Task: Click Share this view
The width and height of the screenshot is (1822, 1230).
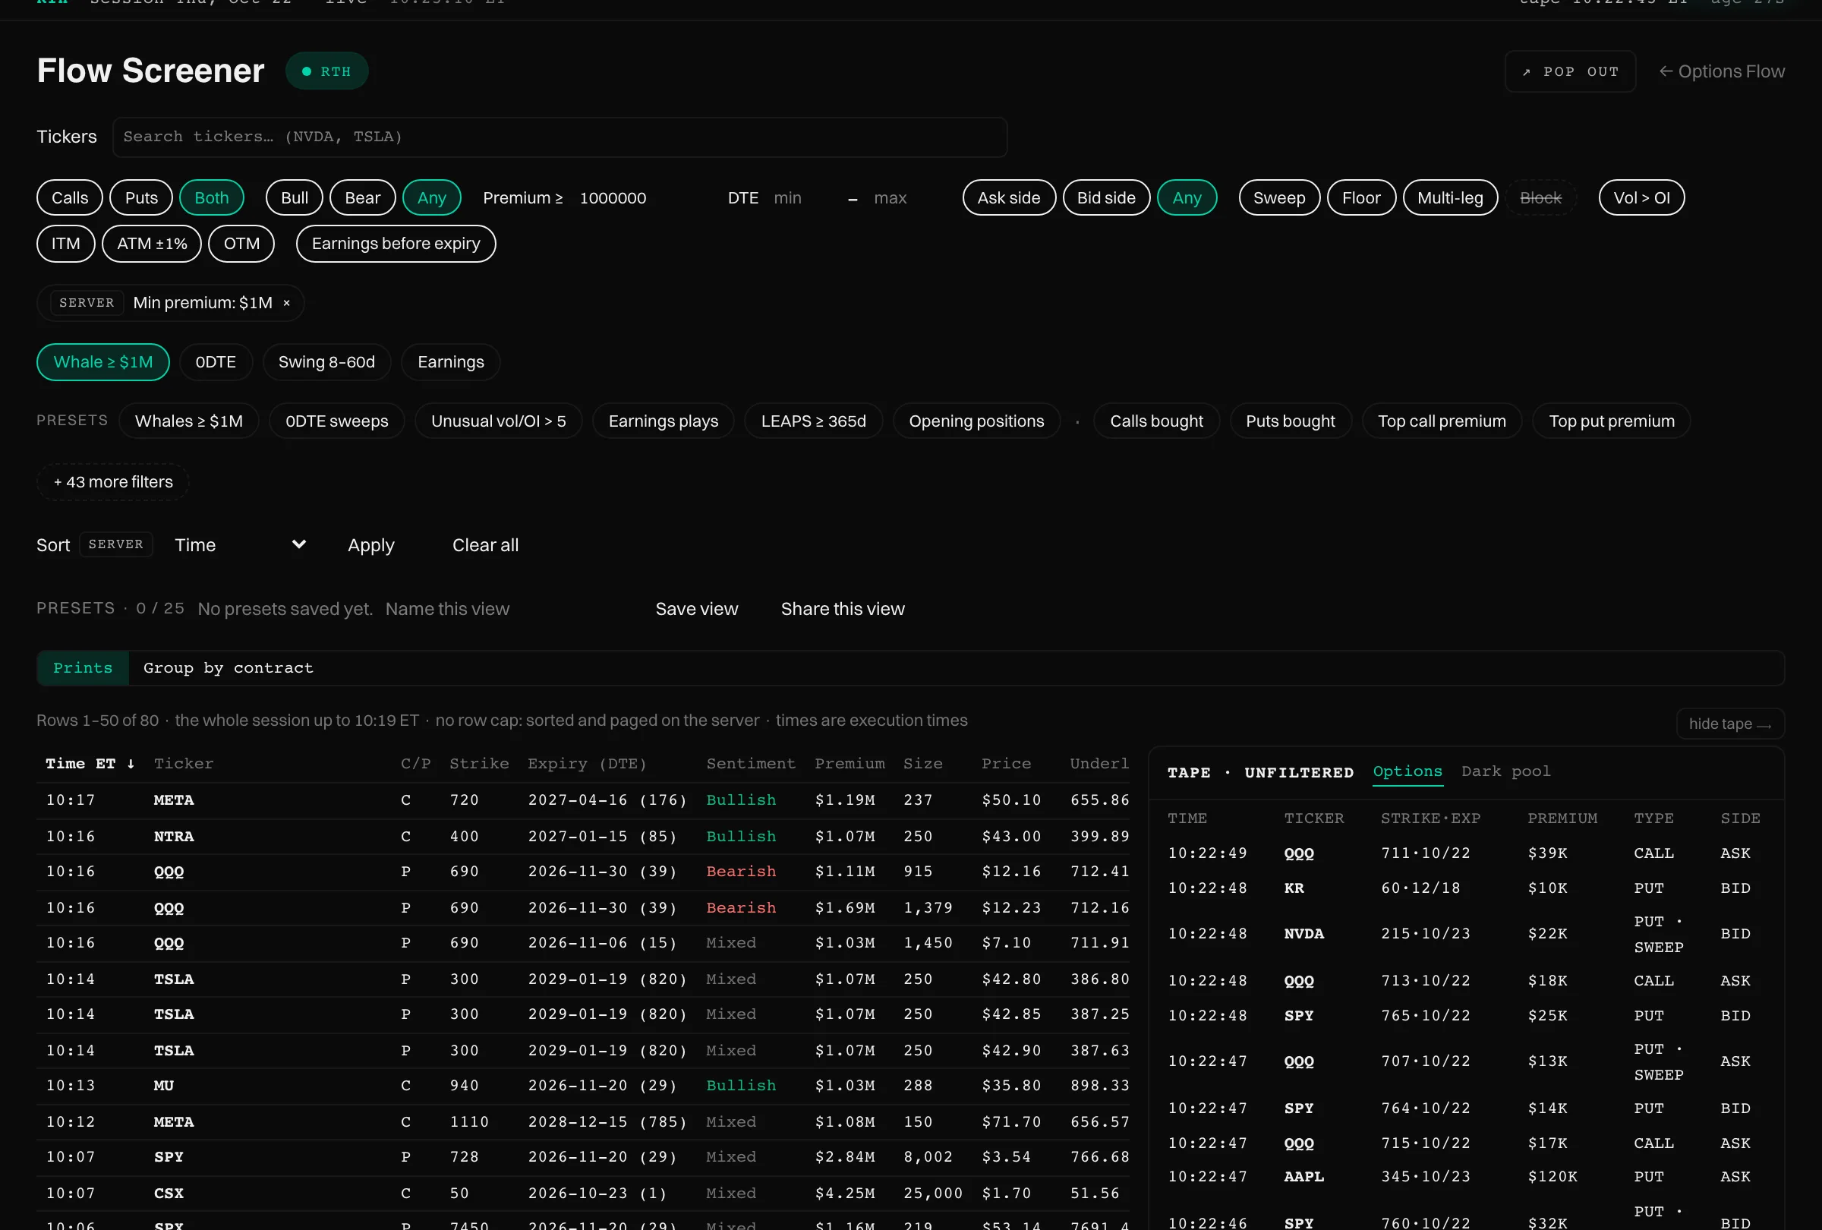Action: click(843, 609)
